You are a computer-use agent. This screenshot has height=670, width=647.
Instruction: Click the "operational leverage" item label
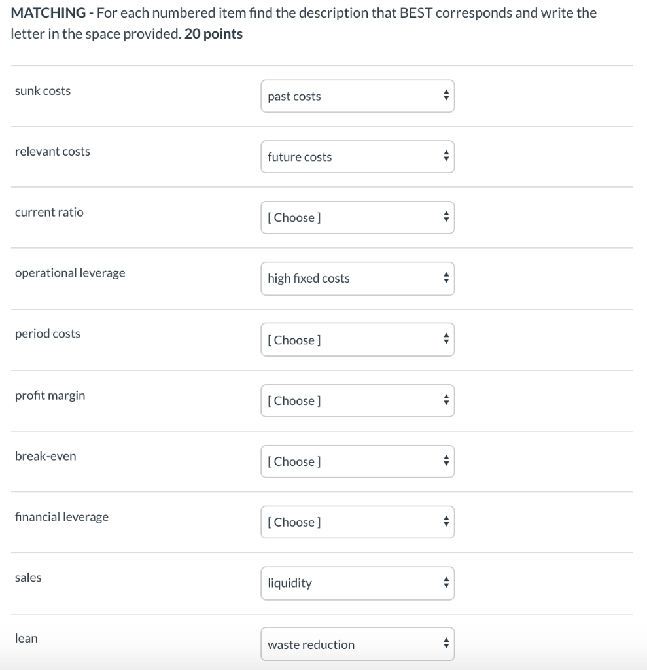(70, 273)
